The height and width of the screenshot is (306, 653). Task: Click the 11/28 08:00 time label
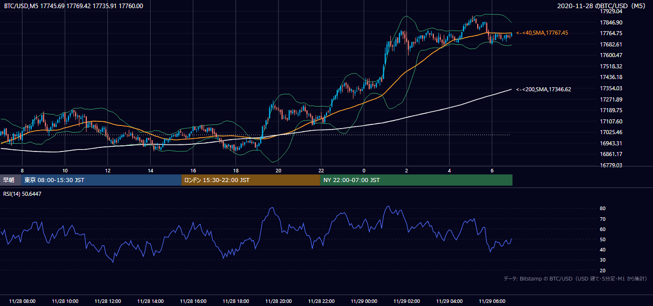click(22, 301)
